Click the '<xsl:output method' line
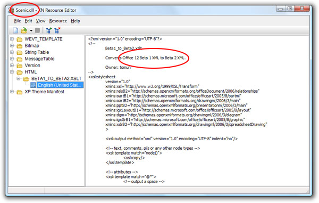Viewport: 319px width, 203px height. pyautogui.click(x=172, y=139)
